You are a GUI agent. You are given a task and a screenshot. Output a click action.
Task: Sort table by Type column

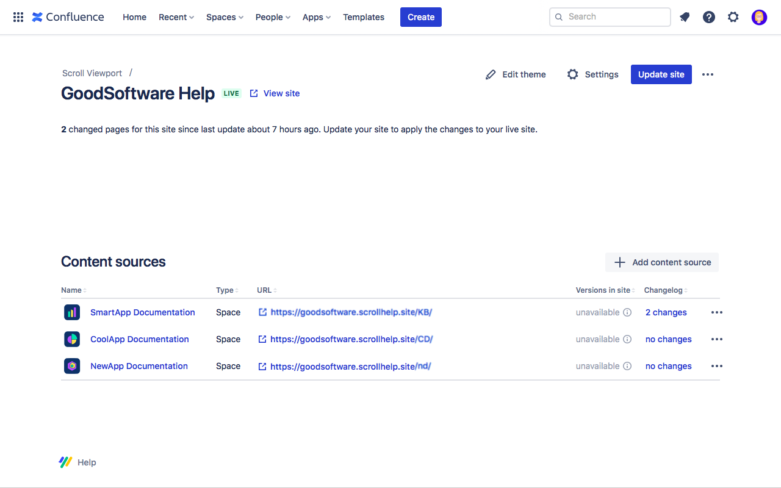(x=227, y=290)
